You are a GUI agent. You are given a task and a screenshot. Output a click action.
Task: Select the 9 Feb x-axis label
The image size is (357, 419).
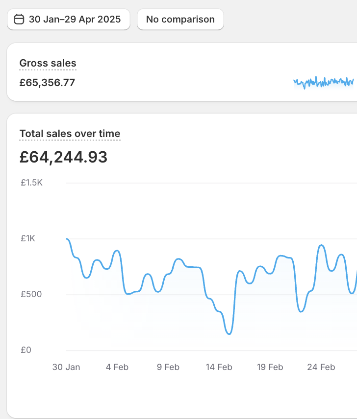coord(168,367)
